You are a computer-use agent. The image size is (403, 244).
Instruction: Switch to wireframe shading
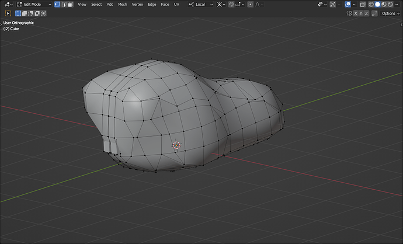371,4
